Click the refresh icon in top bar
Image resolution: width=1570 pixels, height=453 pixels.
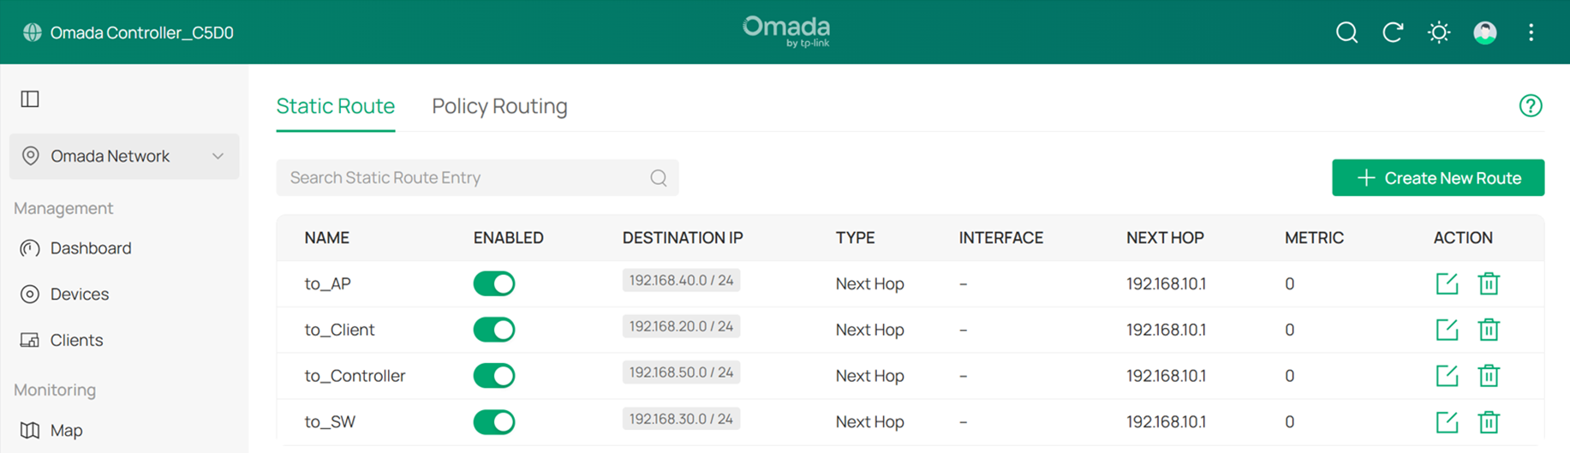1393,33
